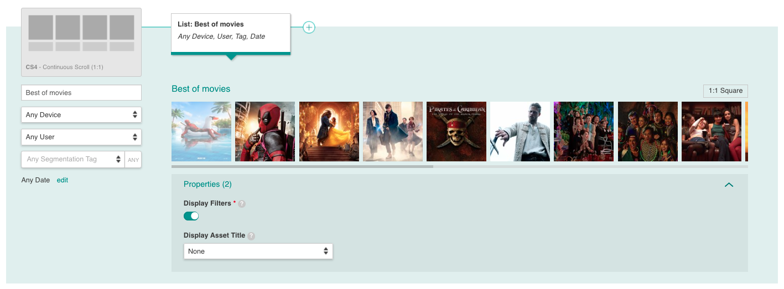Click the 1:1 Square aspect button

click(725, 91)
